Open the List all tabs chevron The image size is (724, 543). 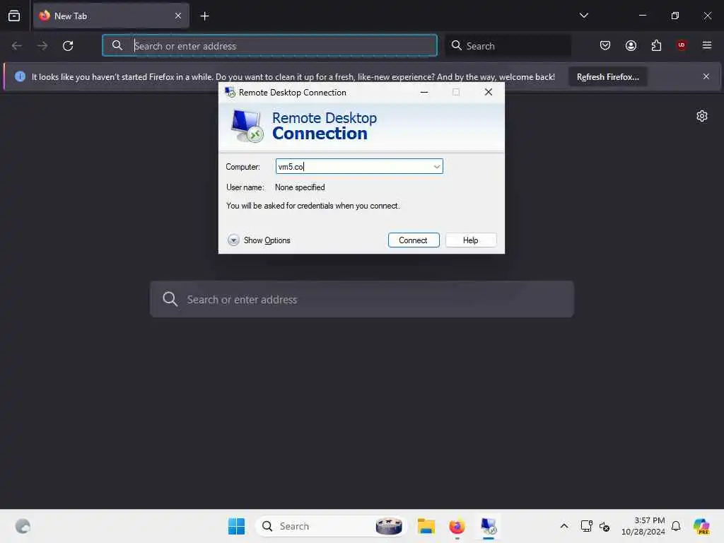pos(583,16)
